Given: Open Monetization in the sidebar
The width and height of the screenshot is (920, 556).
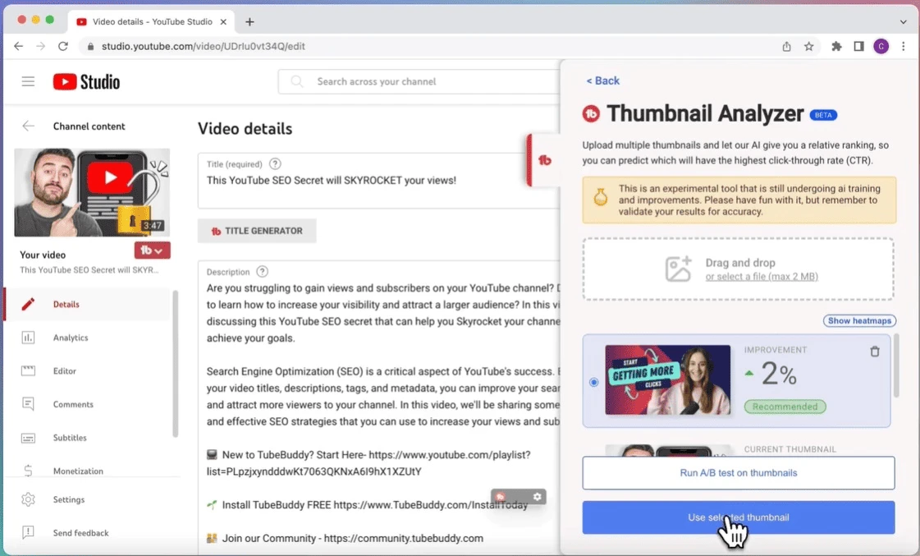Looking at the screenshot, I should [78, 471].
